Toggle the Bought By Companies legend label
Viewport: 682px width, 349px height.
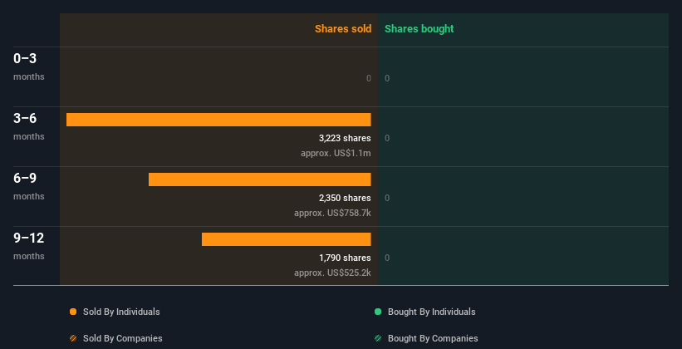click(x=433, y=338)
